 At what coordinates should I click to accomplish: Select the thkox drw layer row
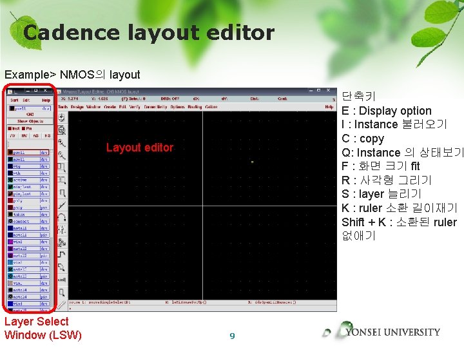click(x=28, y=215)
